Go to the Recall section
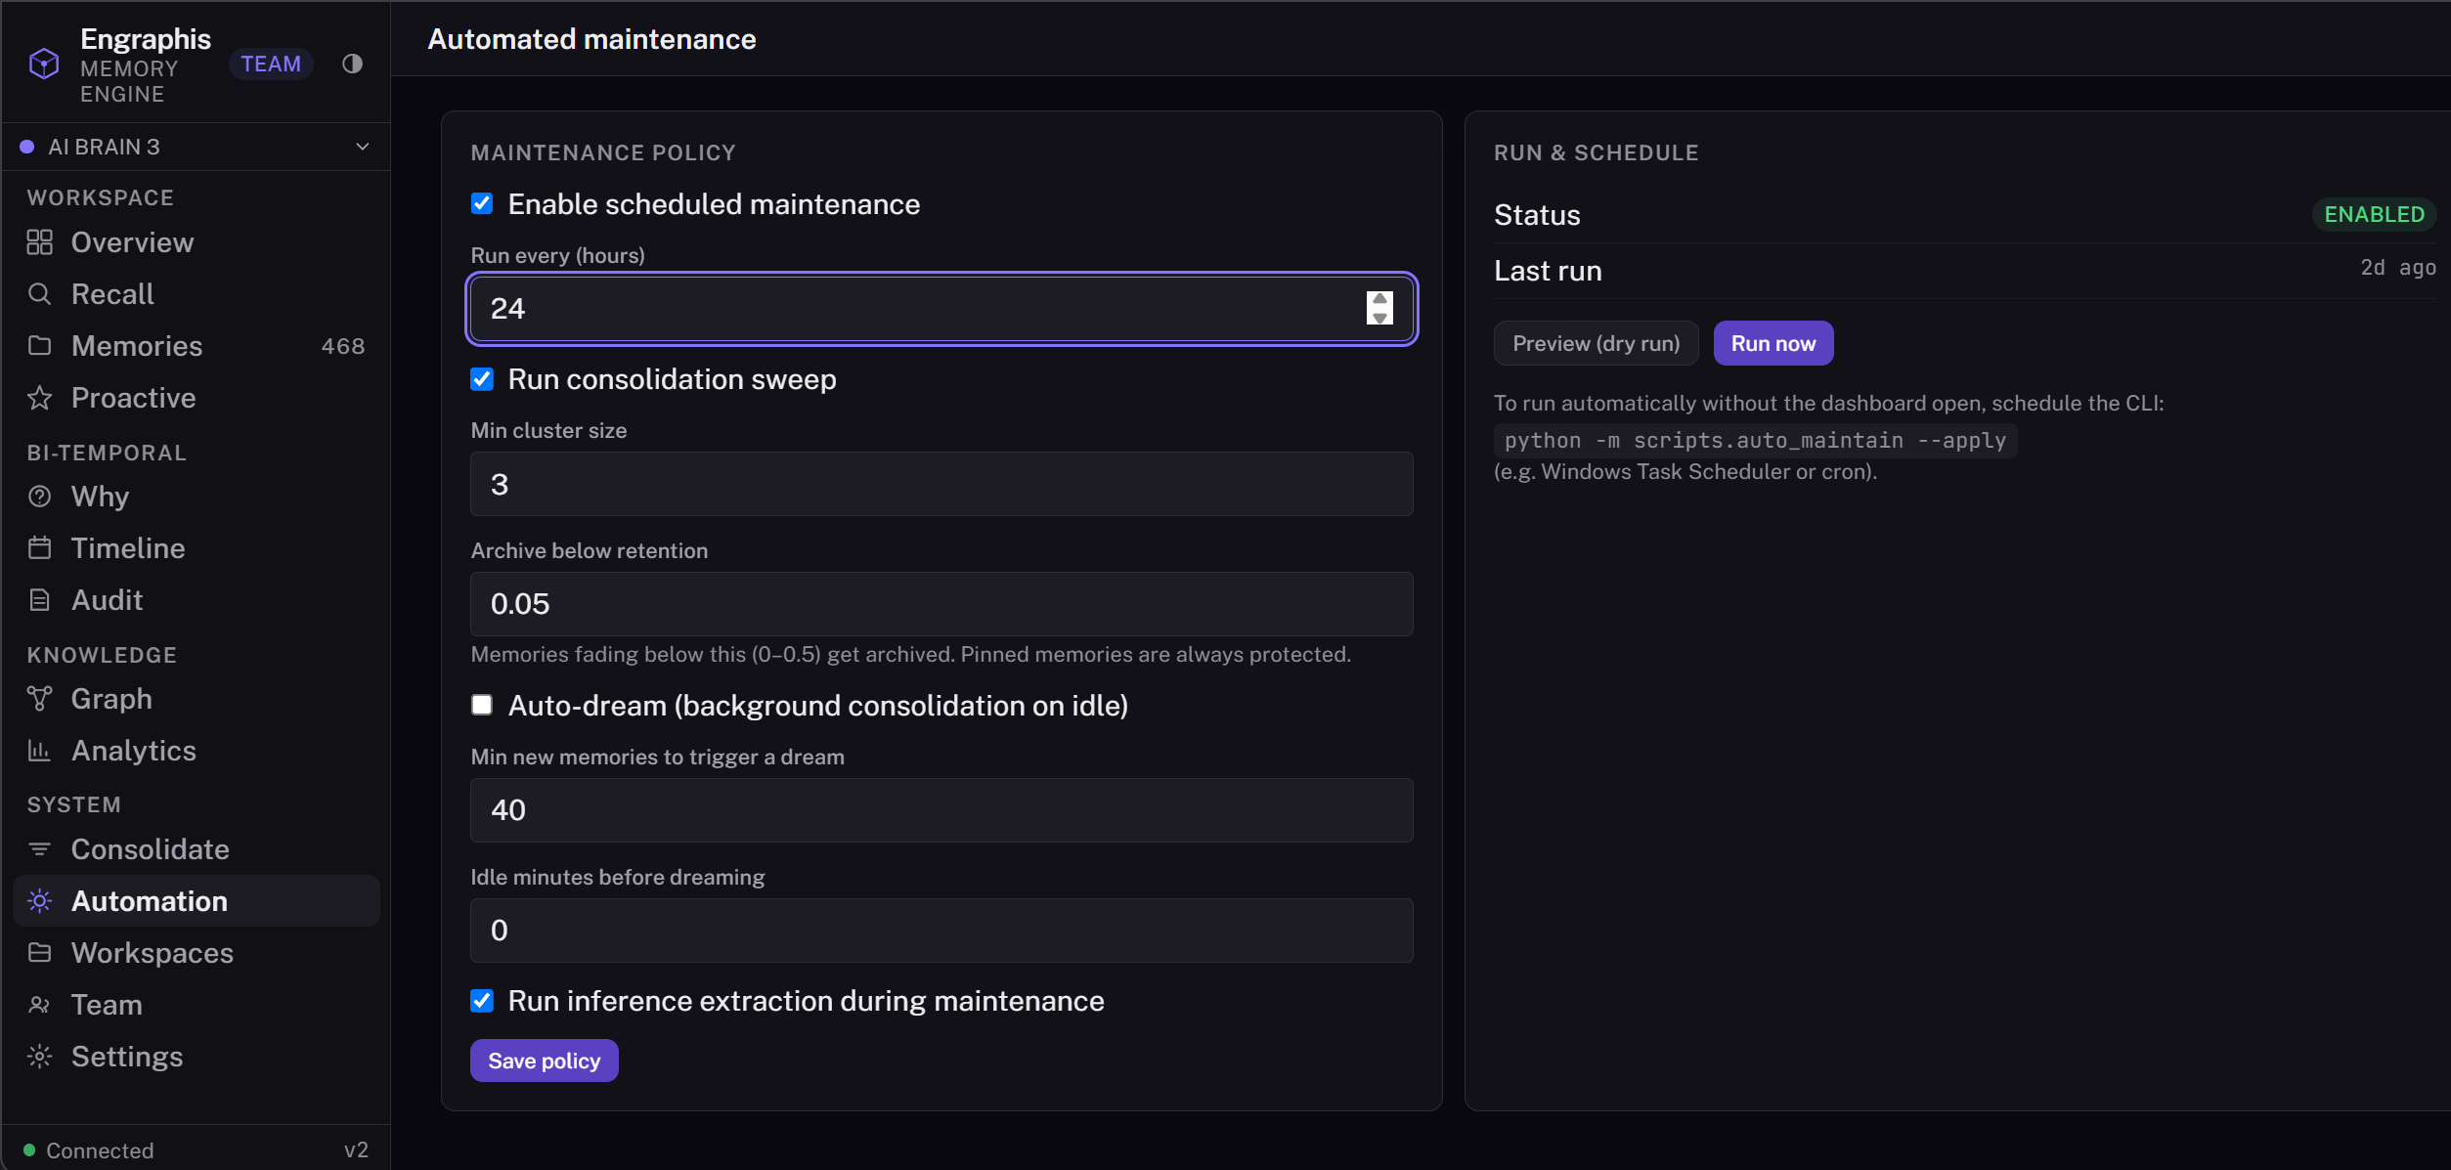This screenshot has height=1170, width=2451. click(196, 294)
